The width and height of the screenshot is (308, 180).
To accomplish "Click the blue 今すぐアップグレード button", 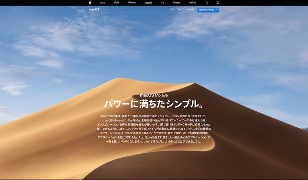I will coord(208,10).
